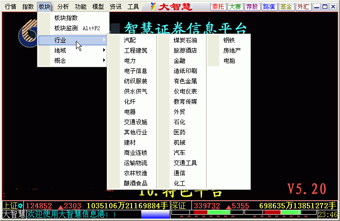Open the 功能 menu
The width and height of the screenshot is (340, 221).
[x=81, y=7]
